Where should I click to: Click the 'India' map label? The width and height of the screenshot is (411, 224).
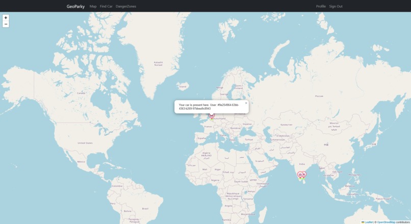pyautogui.click(x=302, y=164)
